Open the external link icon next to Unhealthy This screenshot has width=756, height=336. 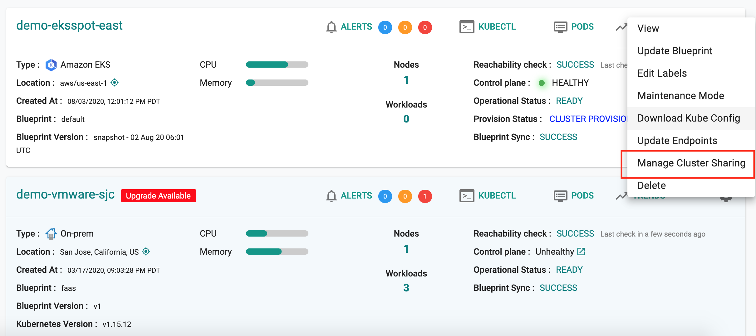pyautogui.click(x=581, y=252)
